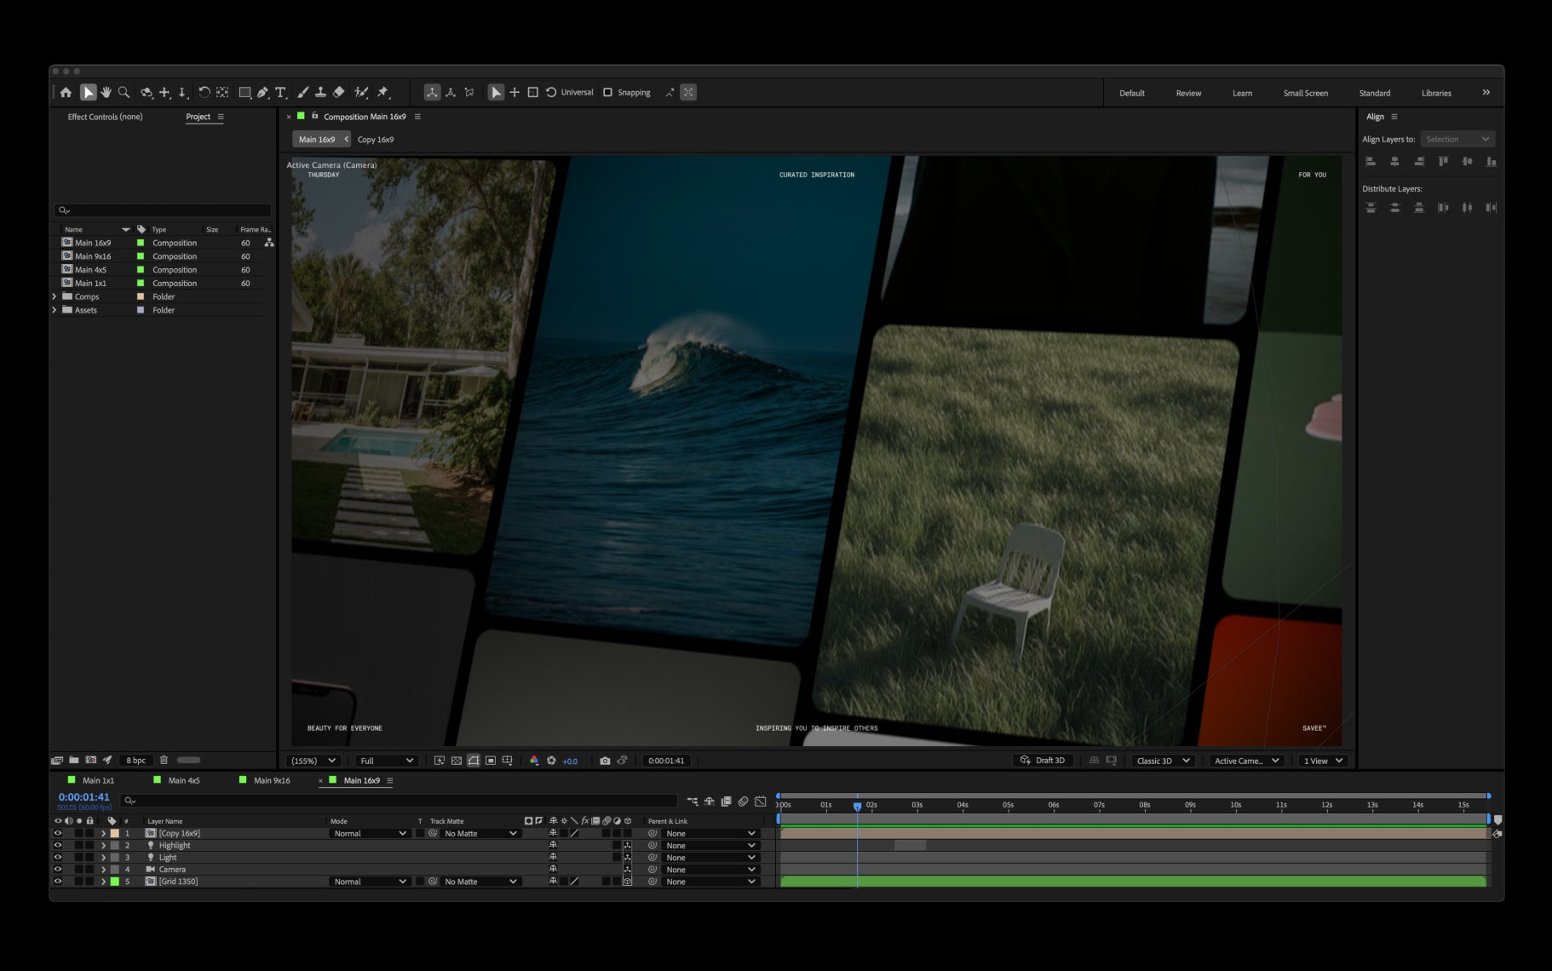Select the Puppet Pin tool
Viewport: 1552px width, 971px height.
tap(383, 92)
